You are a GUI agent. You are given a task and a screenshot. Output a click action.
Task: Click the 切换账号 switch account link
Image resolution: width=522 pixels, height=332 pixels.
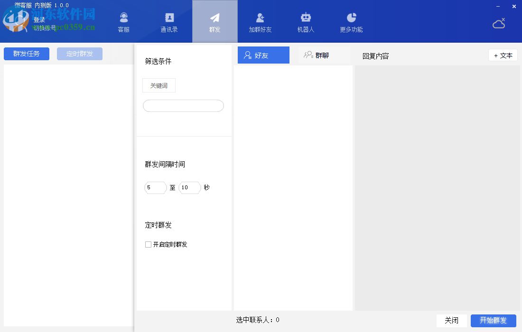click(45, 28)
